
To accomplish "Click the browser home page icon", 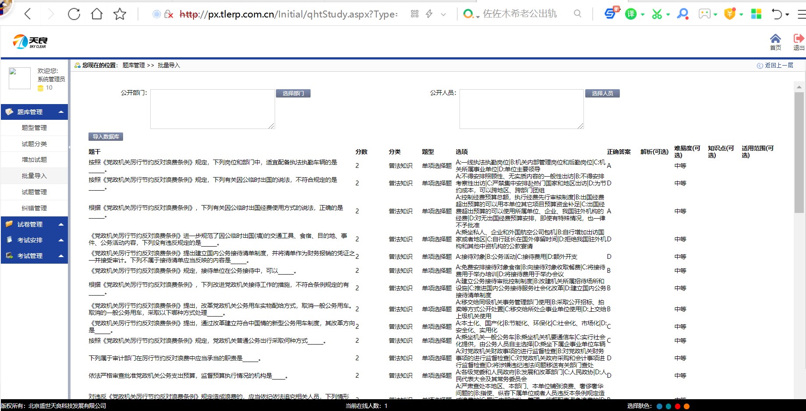I will click(97, 14).
